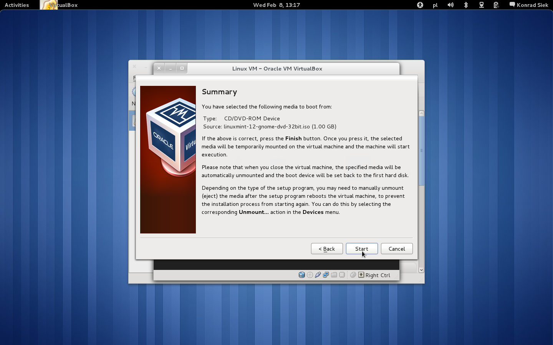Cancel the first run wizard
The width and height of the screenshot is (553, 345).
point(397,249)
